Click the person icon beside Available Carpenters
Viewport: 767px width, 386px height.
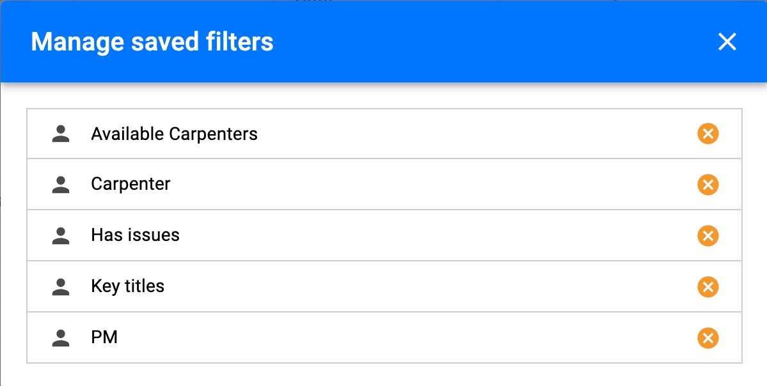[61, 134]
